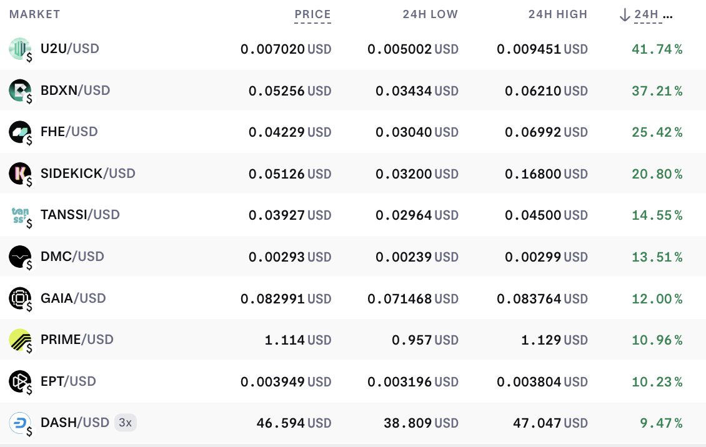Click the DASH currency icon
Screen dimensions: 706x447
pos(17,423)
